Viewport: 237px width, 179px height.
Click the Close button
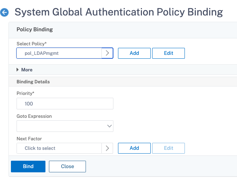(67, 166)
